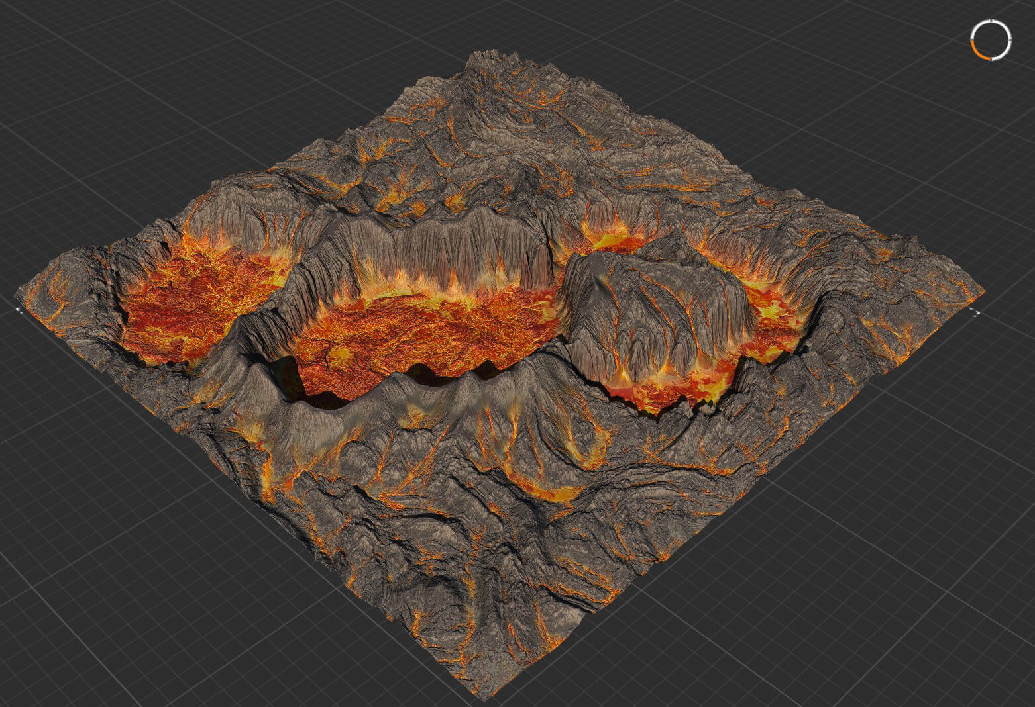The width and height of the screenshot is (1035, 707).
Task: Click the center of the compass orientation widget
Action: (x=991, y=40)
